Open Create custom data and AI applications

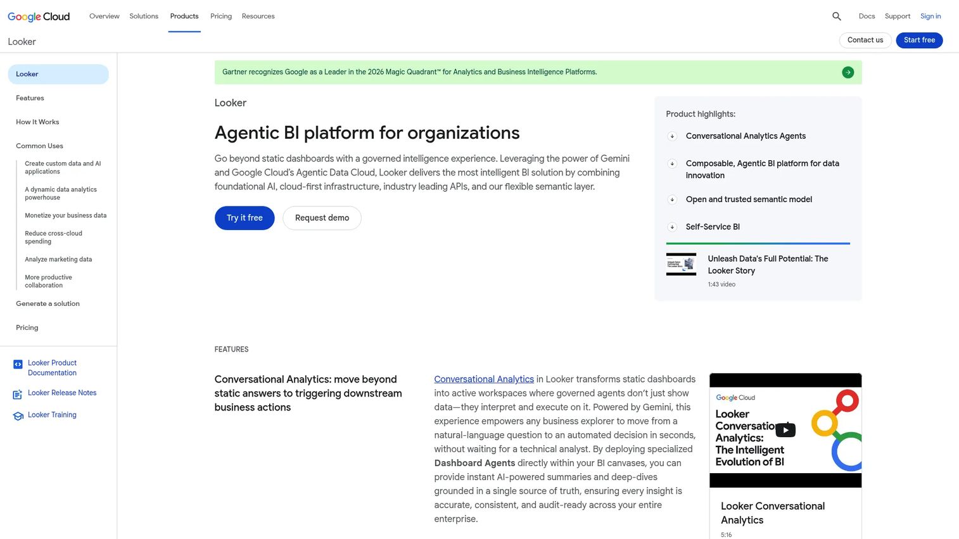63,168
